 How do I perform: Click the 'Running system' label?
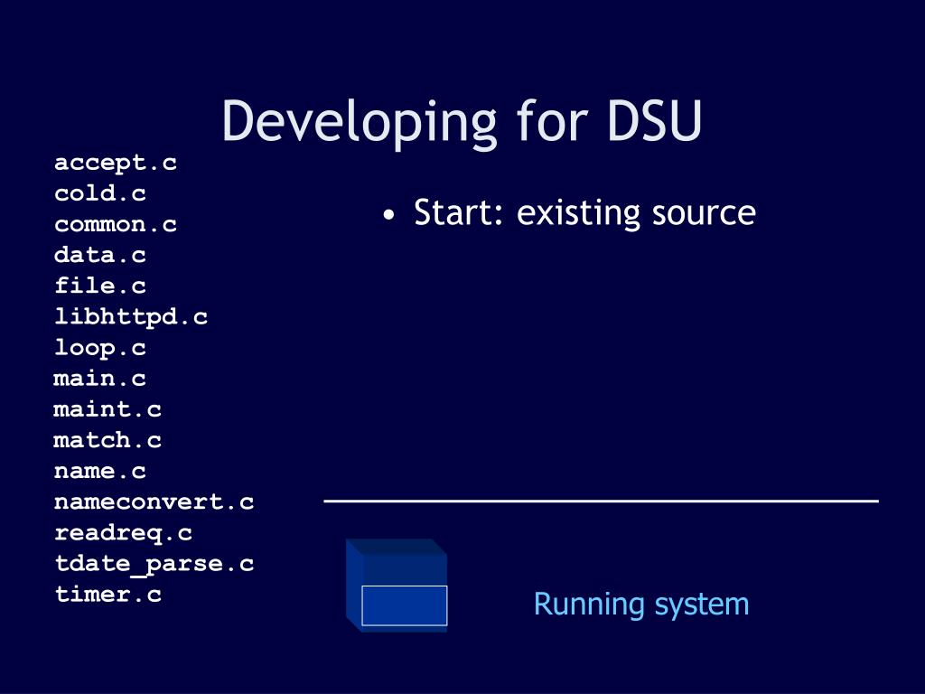641,605
